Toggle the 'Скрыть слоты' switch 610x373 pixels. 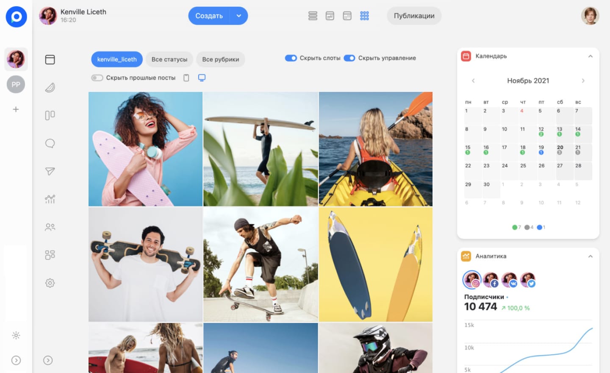(x=291, y=58)
